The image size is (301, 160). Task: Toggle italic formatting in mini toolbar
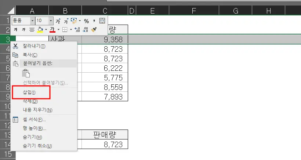23,30
